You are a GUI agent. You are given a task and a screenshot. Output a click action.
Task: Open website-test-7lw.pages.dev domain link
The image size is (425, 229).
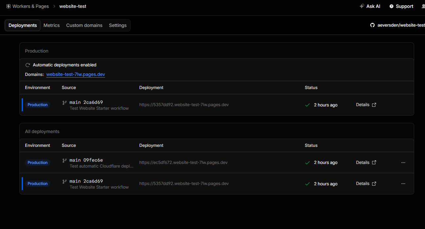coord(76,74)
